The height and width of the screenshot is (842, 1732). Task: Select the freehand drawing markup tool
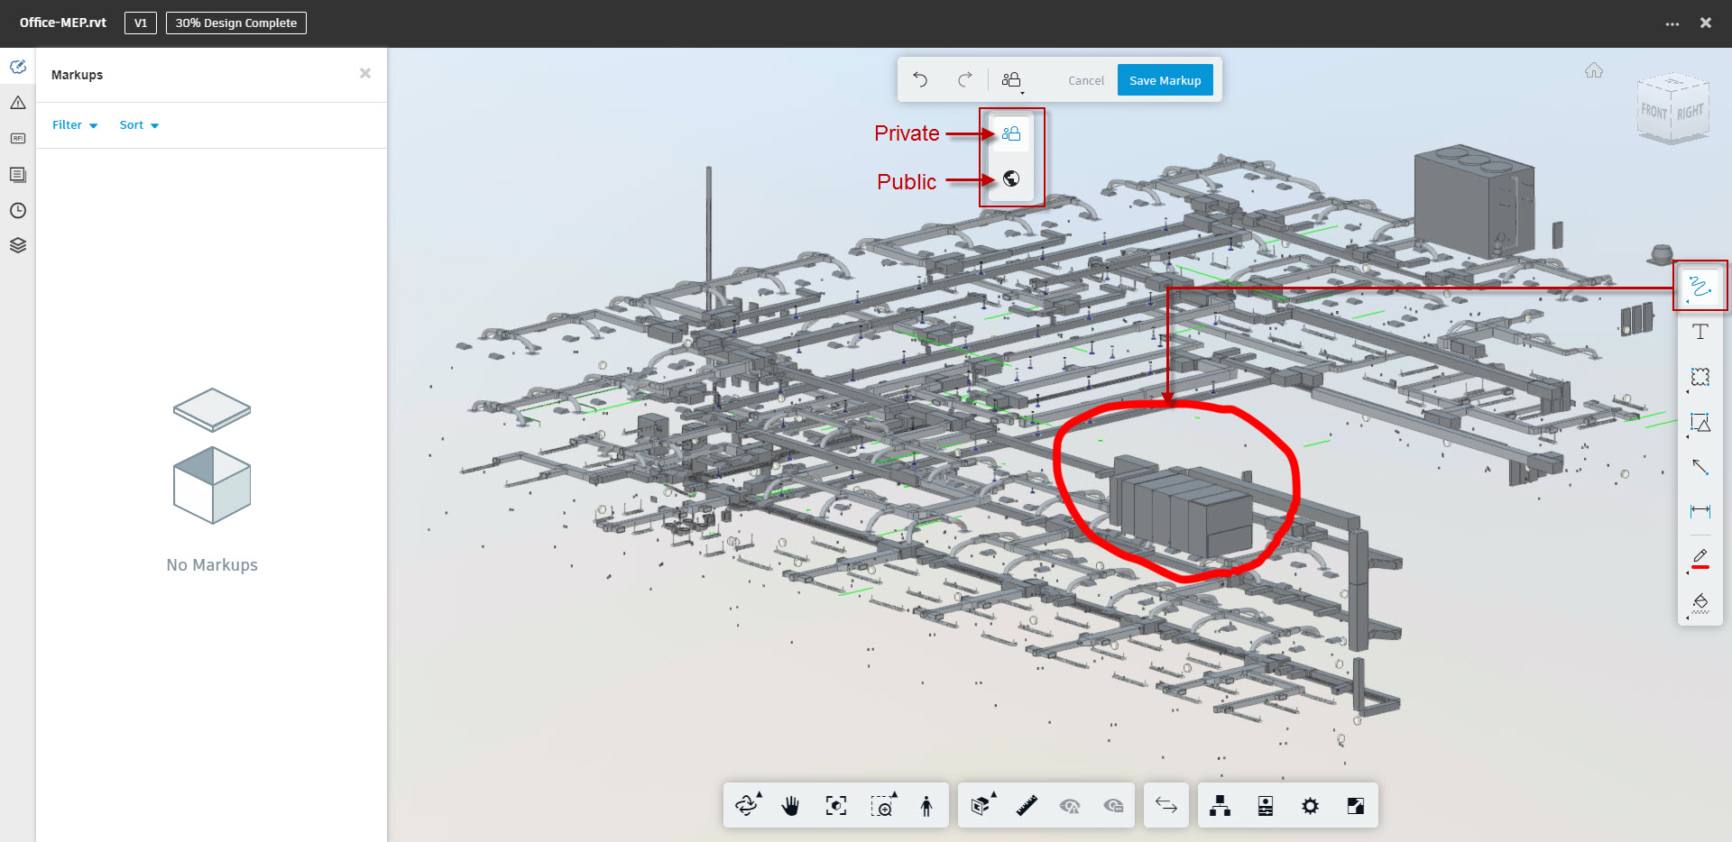[x=1700, y=286]
